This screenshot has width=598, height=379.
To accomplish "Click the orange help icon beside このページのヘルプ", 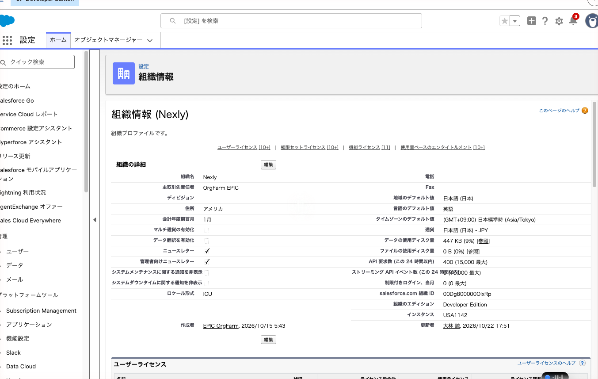I will click(x=585, y=111).
